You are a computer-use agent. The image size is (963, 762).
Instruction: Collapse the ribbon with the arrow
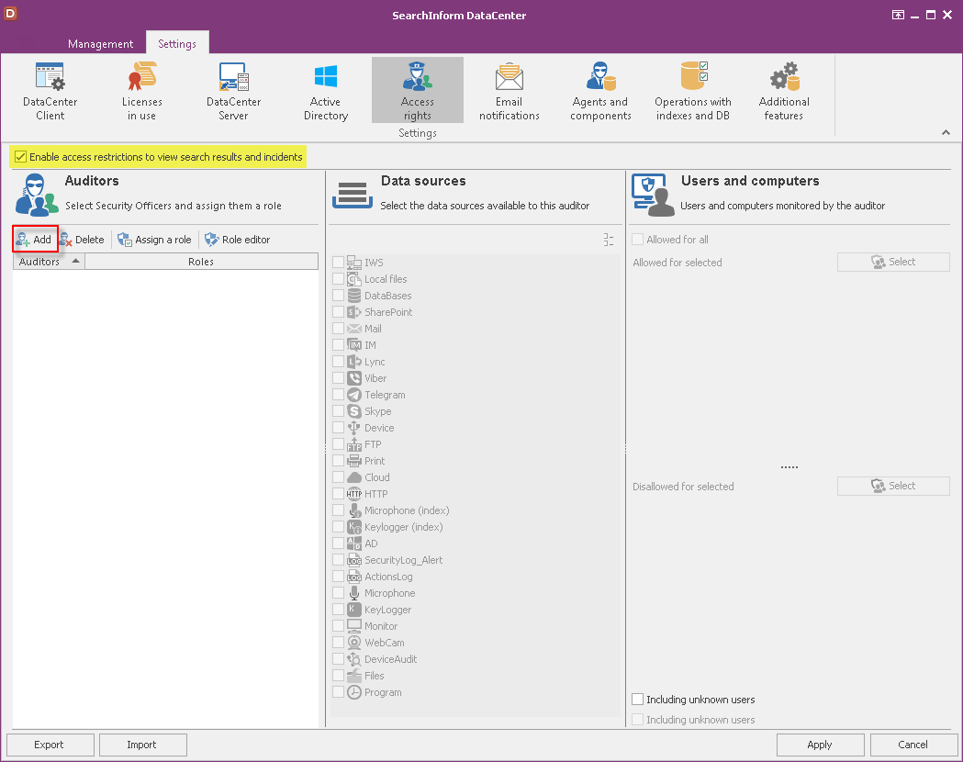coord(946,132)
